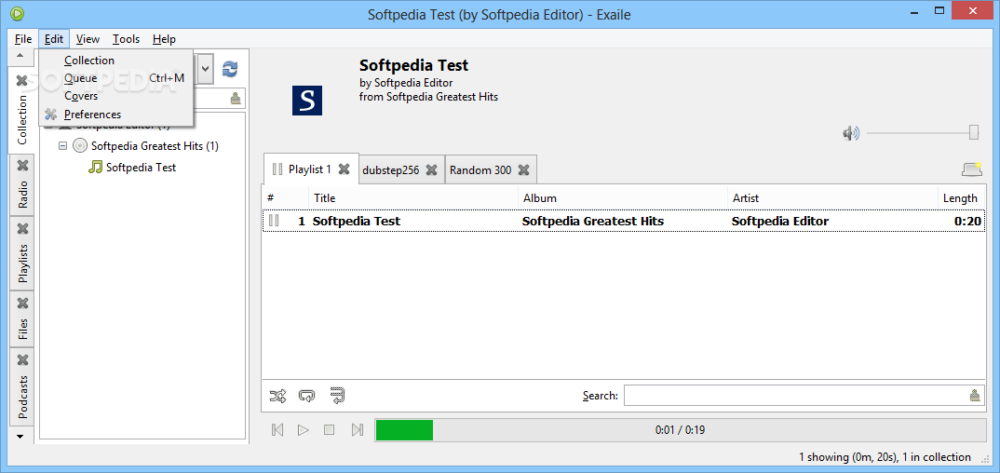Skip to the next track
1000x473 pixels.
point(358,429)
